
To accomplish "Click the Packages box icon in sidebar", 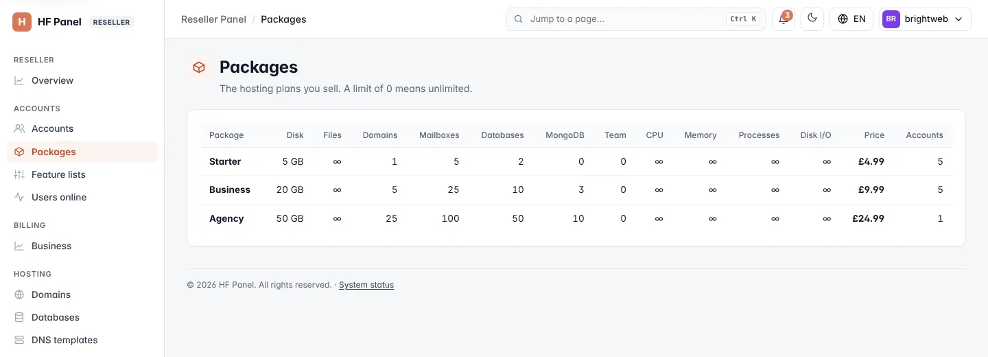I will (19, 152).
